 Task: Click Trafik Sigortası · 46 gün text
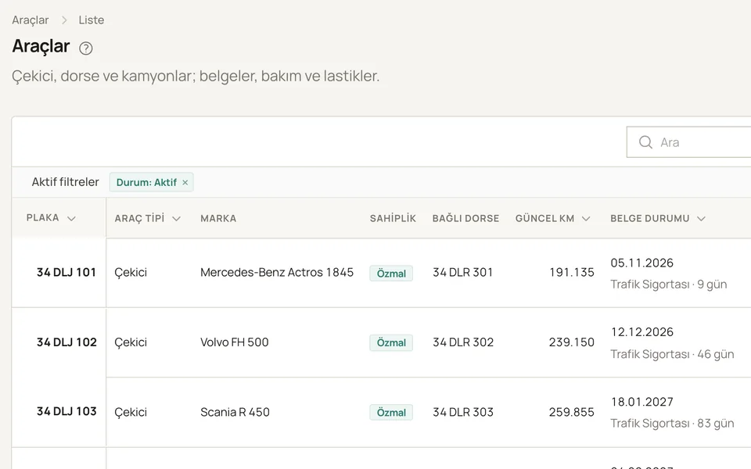point(672,354)
